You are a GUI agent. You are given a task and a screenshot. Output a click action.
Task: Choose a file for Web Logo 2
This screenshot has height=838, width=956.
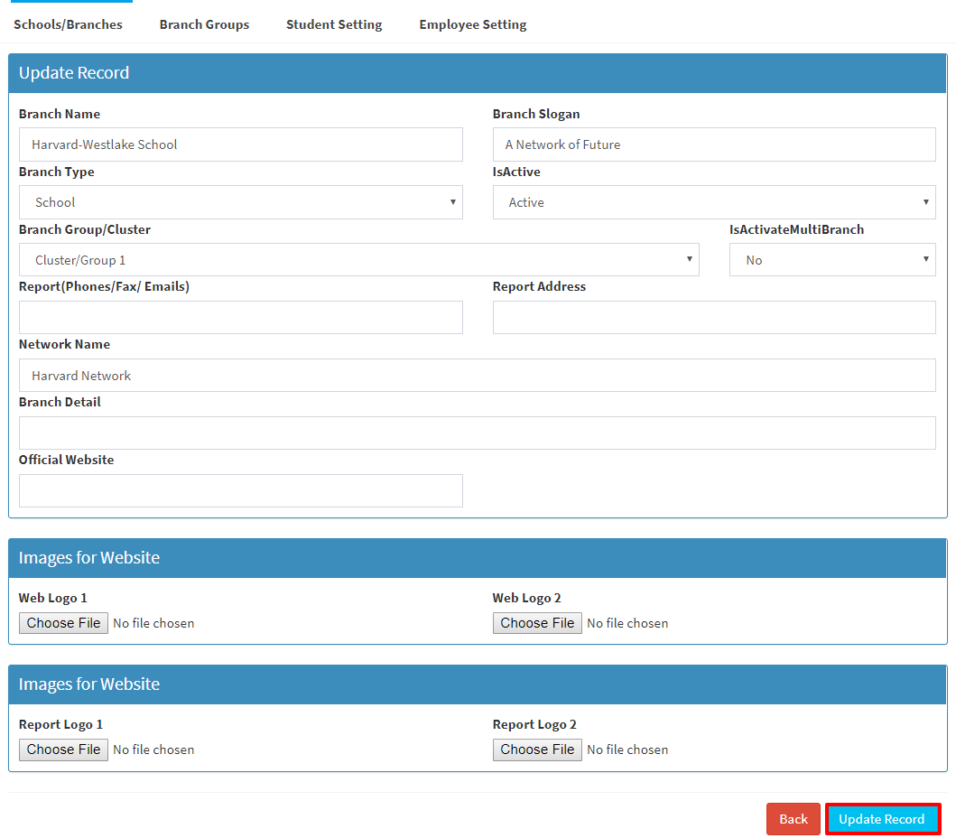click(537, 623)
